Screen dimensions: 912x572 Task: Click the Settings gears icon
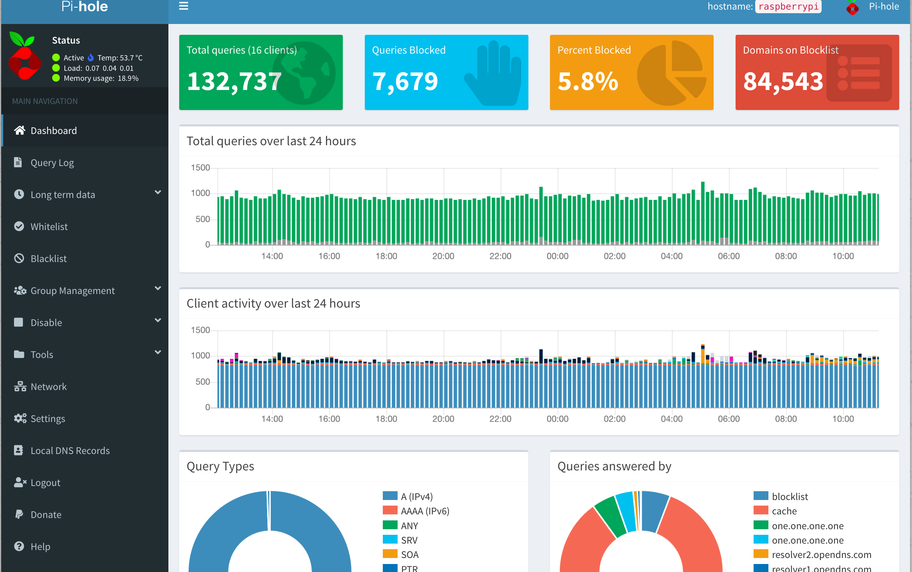pos(20,418)
